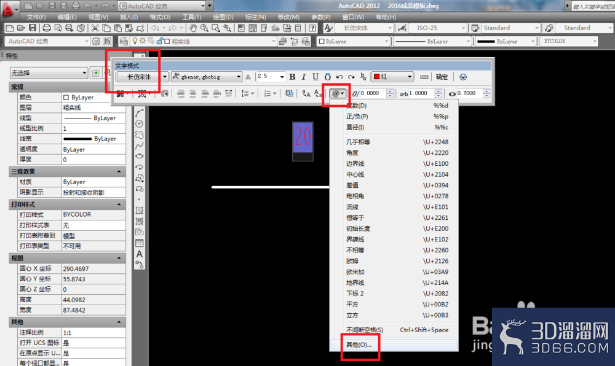Choose 欧姆 from the symbol menu

394,261
